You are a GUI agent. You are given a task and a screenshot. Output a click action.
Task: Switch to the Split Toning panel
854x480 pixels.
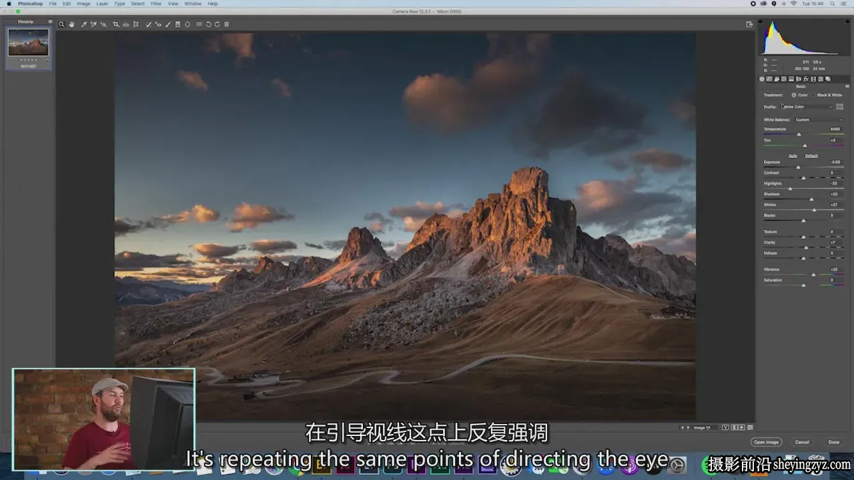pos(791,79)
